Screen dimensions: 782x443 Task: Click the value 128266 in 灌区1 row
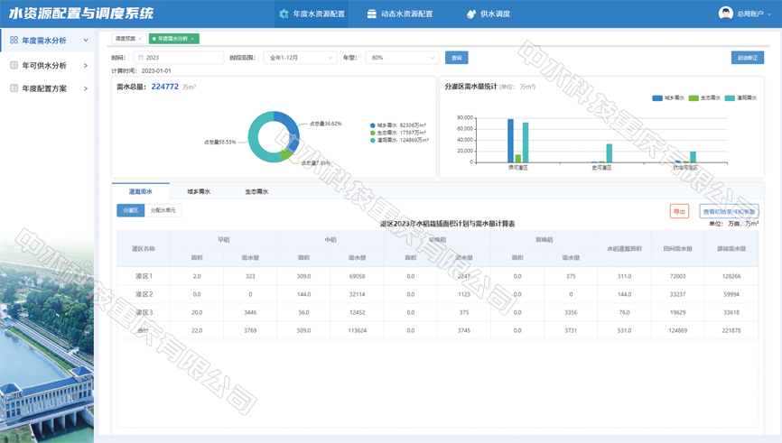[x=731, y=276]
